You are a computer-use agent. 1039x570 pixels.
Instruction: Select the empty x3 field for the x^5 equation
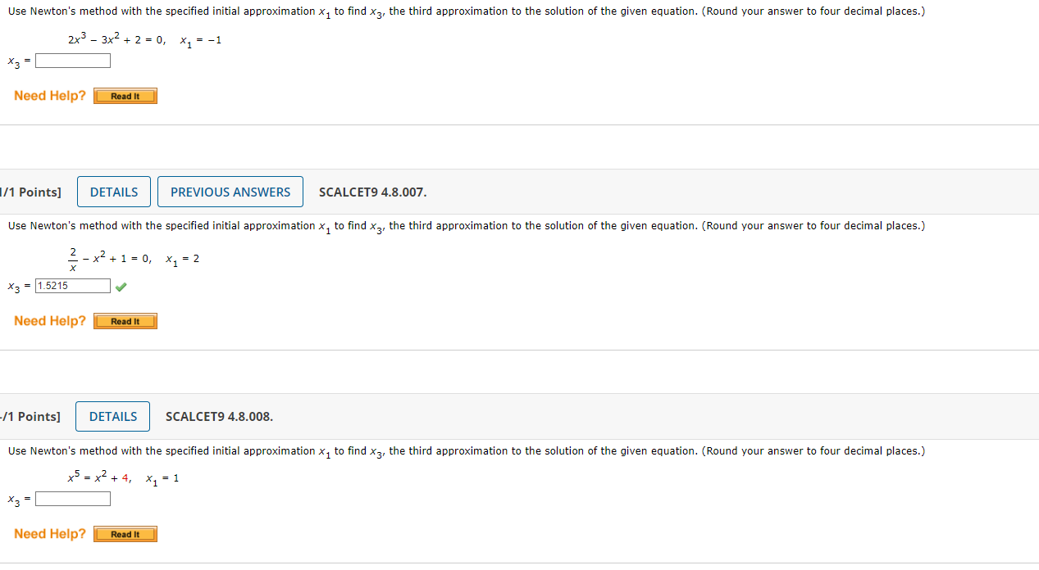(x=72, y=498)
